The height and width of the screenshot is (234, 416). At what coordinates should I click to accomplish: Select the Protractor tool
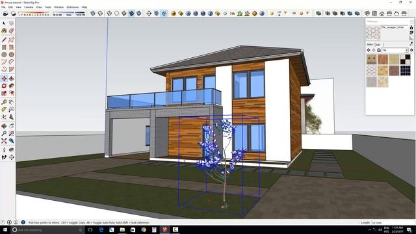coord(4,110)
